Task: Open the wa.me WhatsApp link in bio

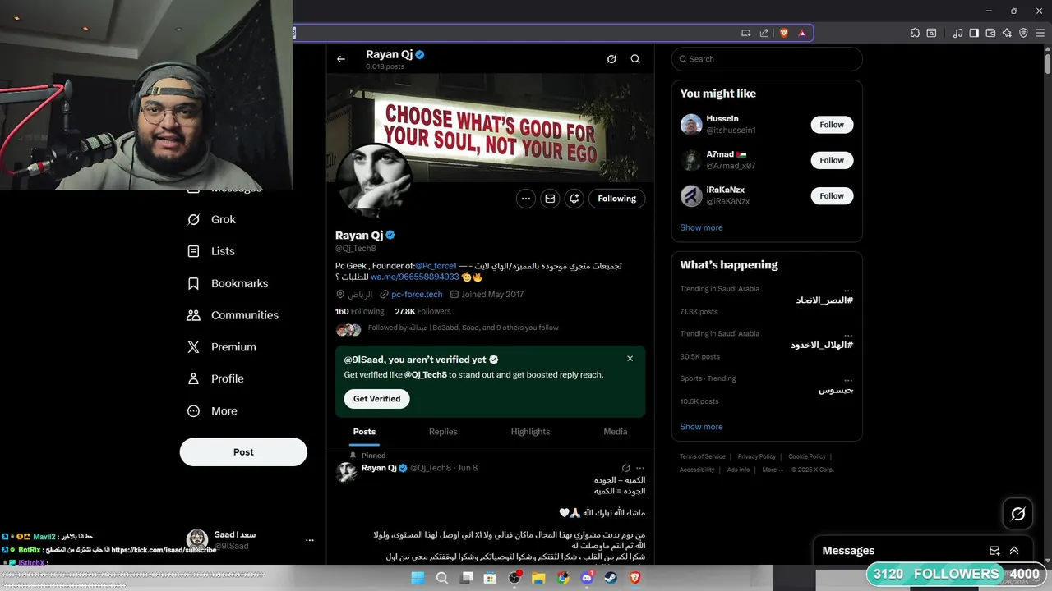Action: pyautogui.click(x=415, y=277)
